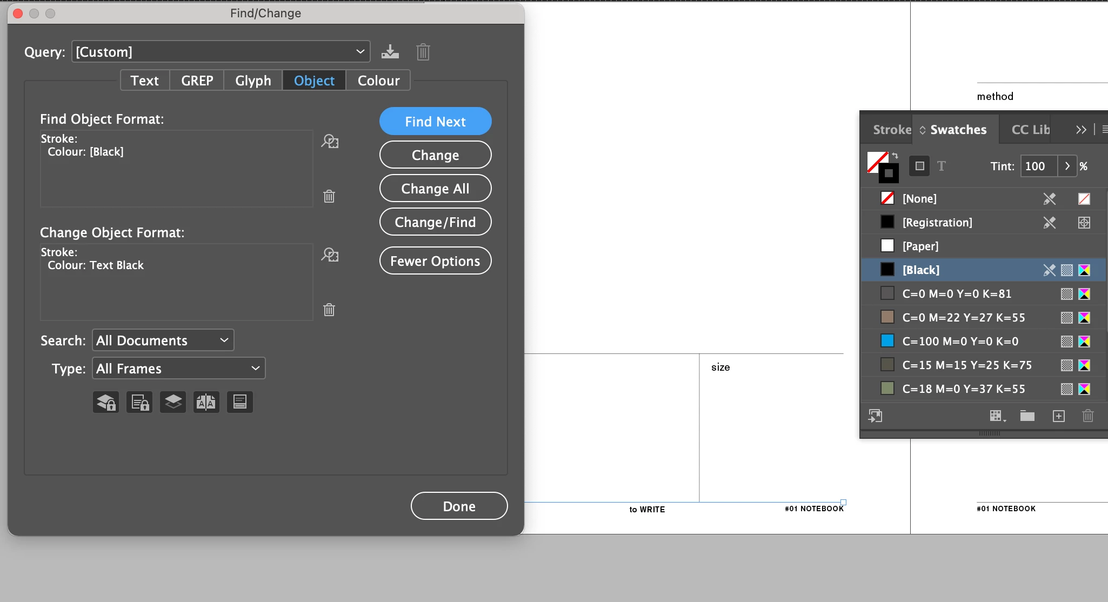Click Specify attributes to find icon

(330, 142)
